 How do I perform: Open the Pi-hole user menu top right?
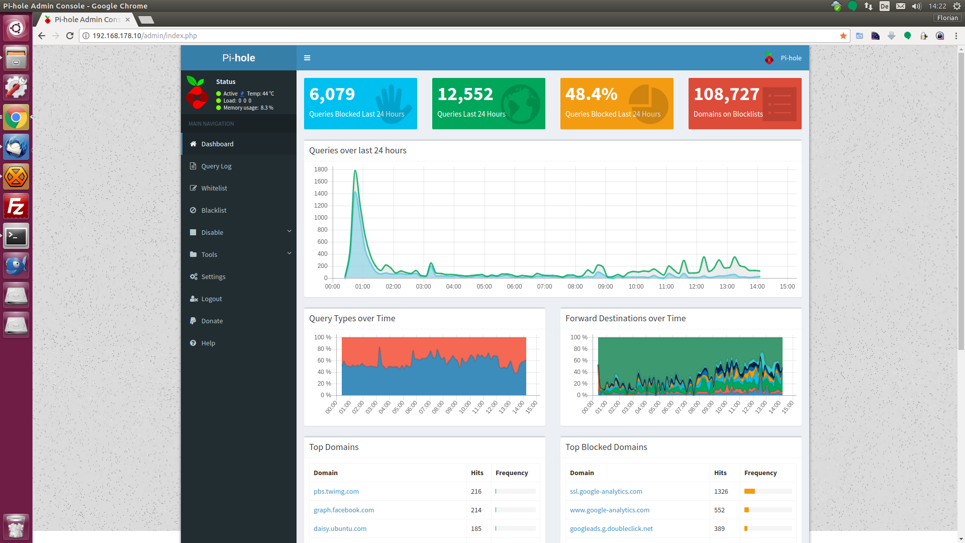click(783, 58)
